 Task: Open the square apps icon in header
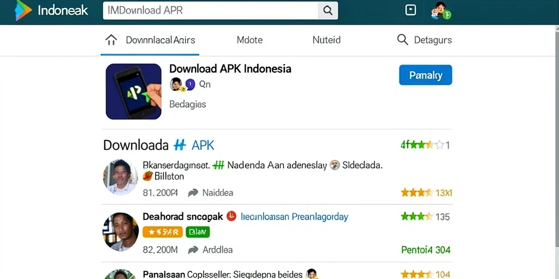click(411, 10)
